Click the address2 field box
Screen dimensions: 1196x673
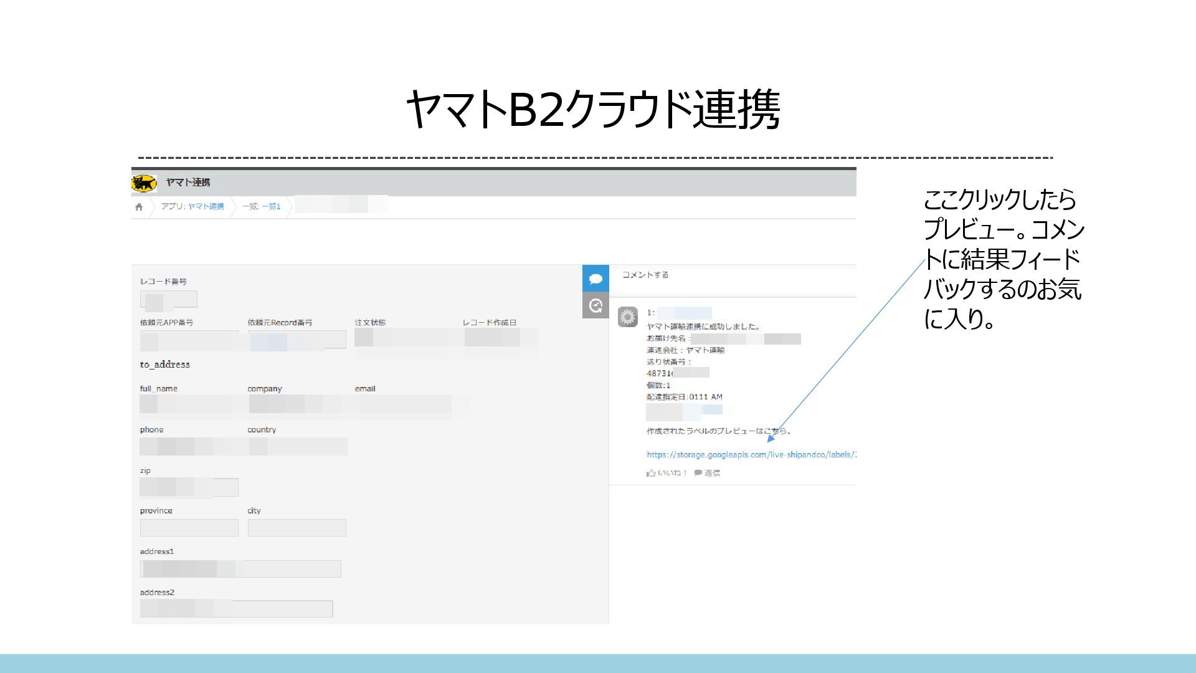coord(236,609)
